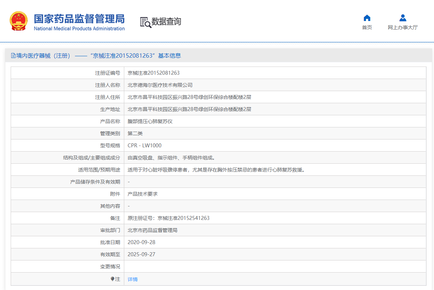Click the 型号规格 label cell
434x290 pixels.
coord(68,146)
